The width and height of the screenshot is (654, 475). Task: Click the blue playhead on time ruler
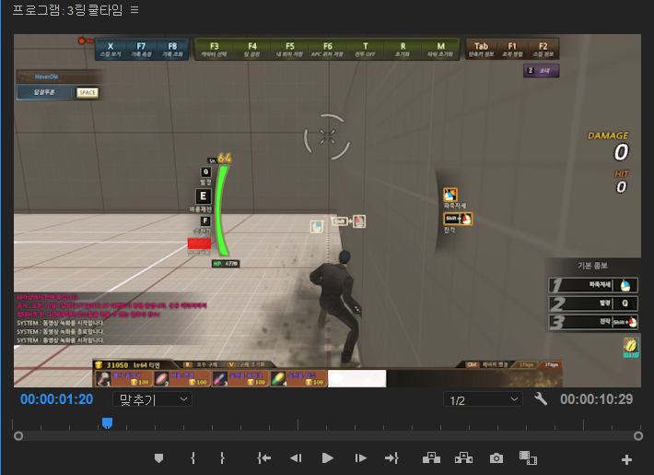(x=107, y=422)
